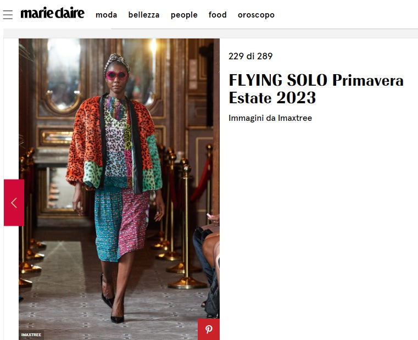Screen dimensions: 418x340
Task: Open the oroscopo section
Action: [x=256, y=15]
